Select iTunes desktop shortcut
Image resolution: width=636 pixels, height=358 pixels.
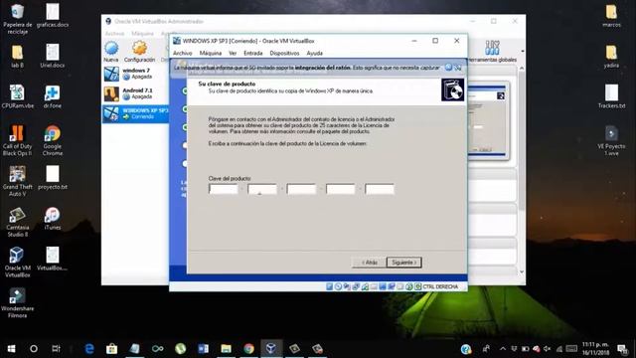(x=53, y=219)
